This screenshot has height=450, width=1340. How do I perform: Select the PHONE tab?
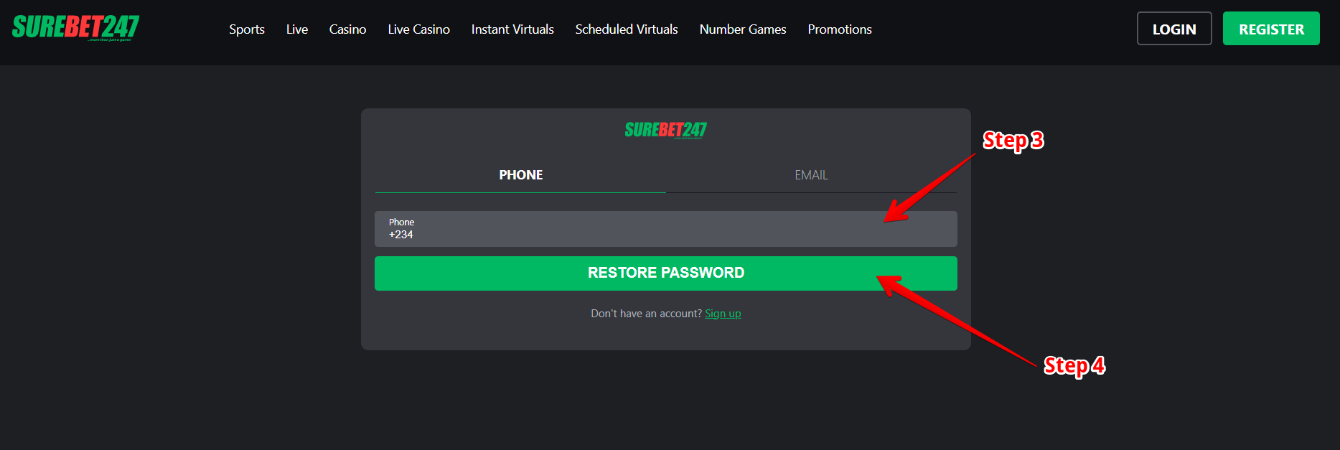tap(520, 175)
